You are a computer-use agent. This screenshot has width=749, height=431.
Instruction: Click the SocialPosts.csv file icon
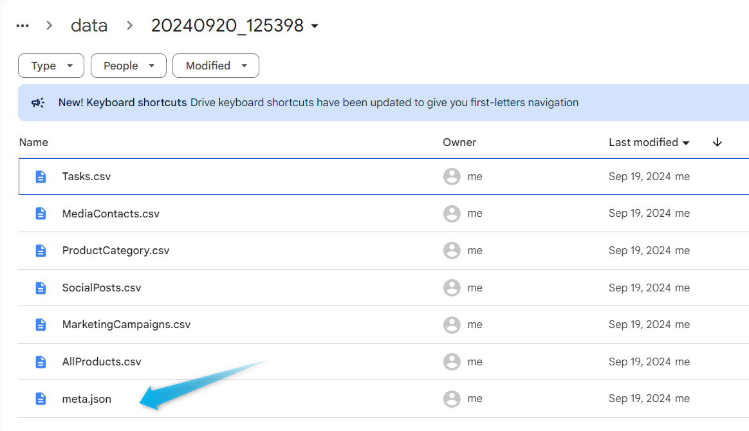tap(41, 288)
